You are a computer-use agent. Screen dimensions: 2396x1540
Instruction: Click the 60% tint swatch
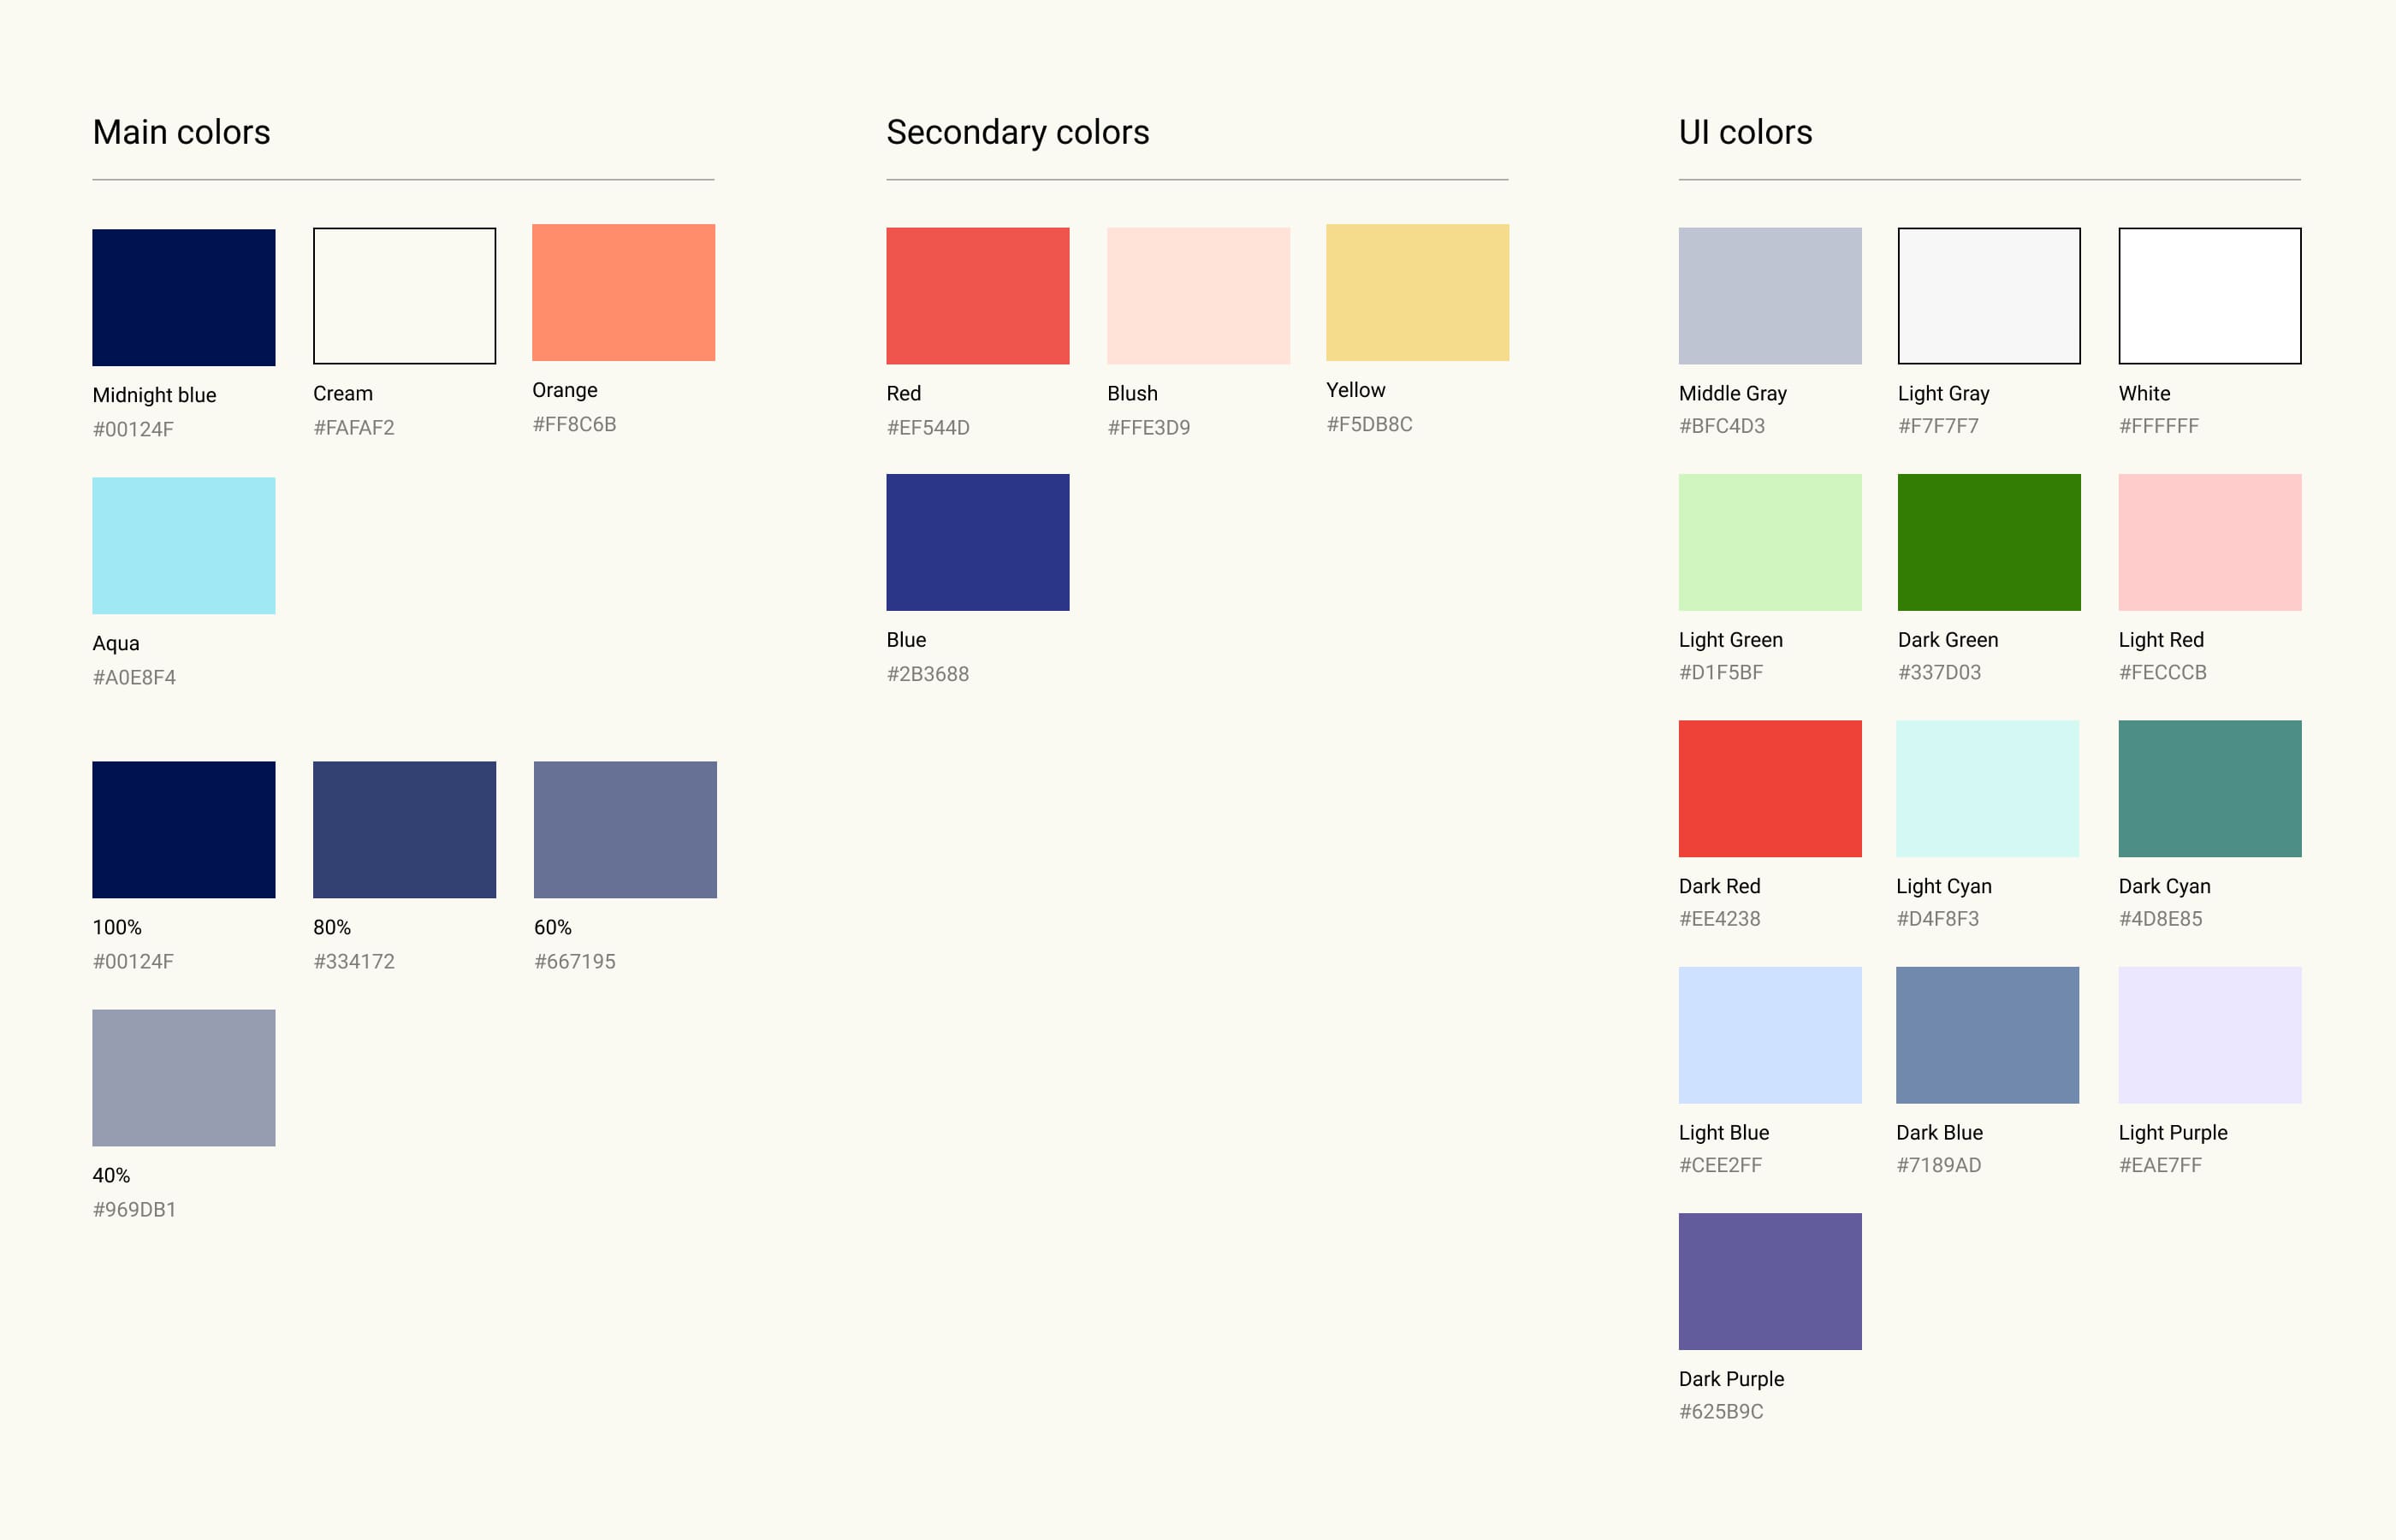click(625, 829)
